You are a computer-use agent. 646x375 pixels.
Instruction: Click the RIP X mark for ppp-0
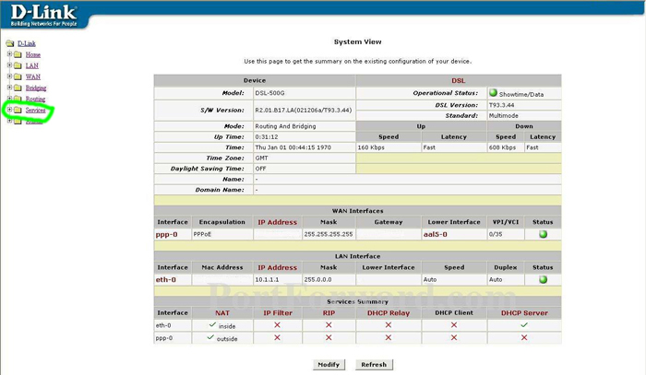(x=329, y=337)
